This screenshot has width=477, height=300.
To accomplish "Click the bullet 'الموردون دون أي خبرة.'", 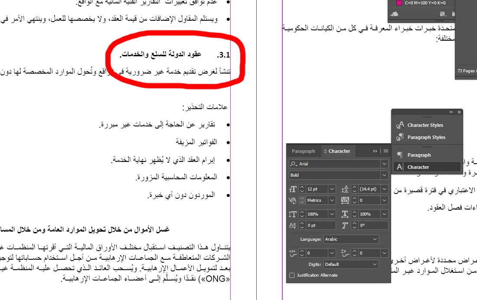I will (181, 195).
